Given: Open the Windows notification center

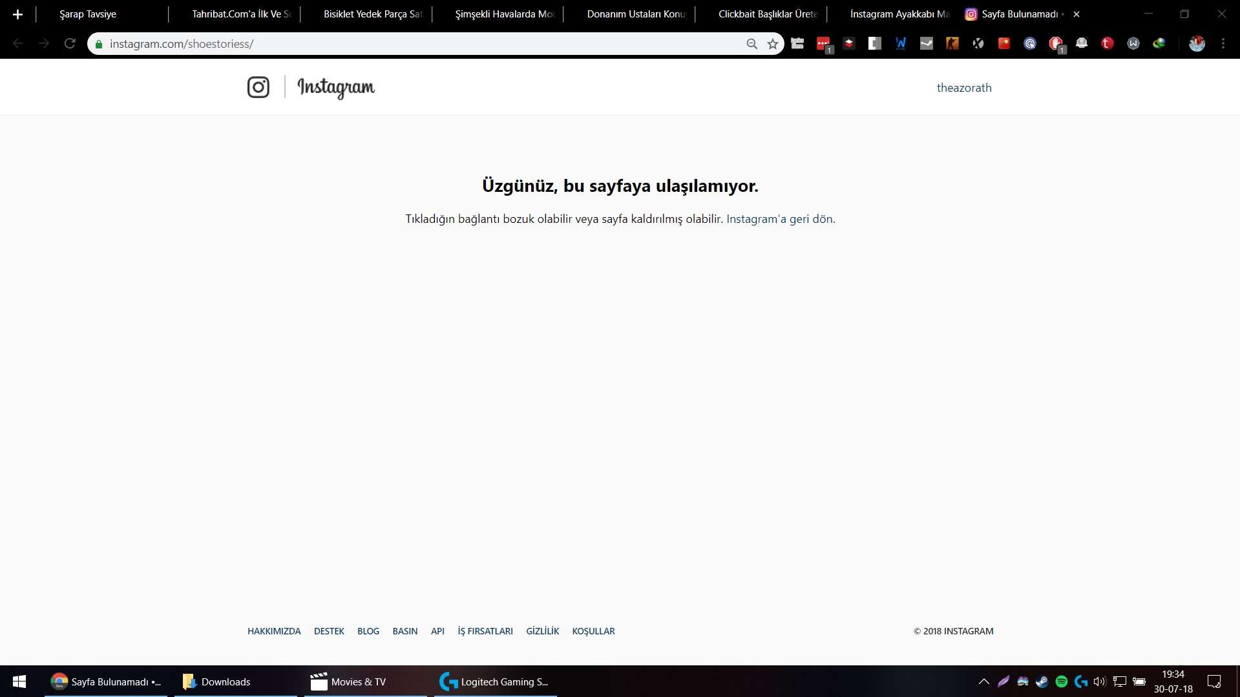Looking at the screenshot, I should 1214,681.
